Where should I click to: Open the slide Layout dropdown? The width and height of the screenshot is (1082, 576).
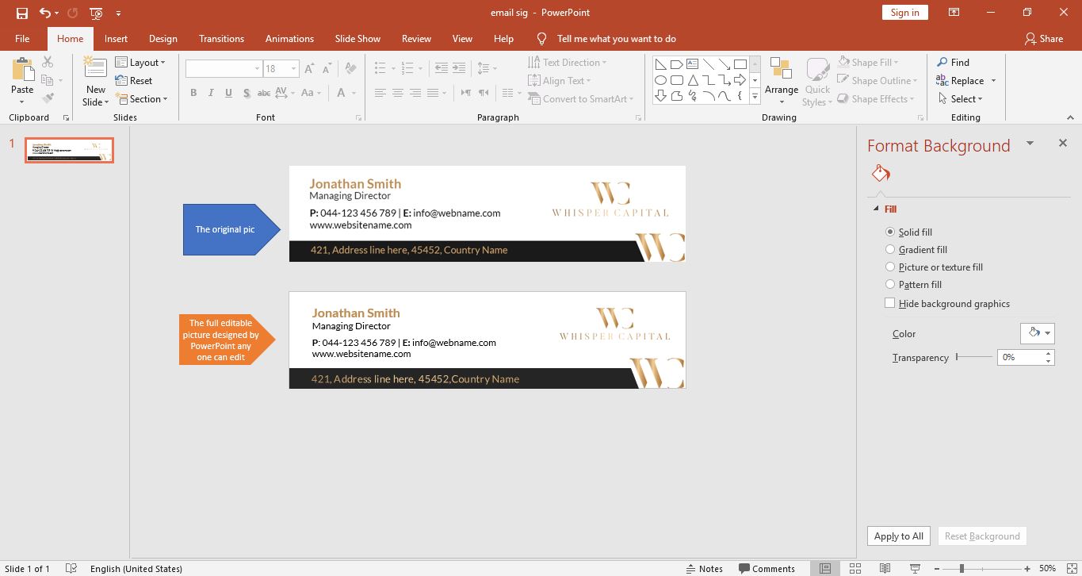140,63
